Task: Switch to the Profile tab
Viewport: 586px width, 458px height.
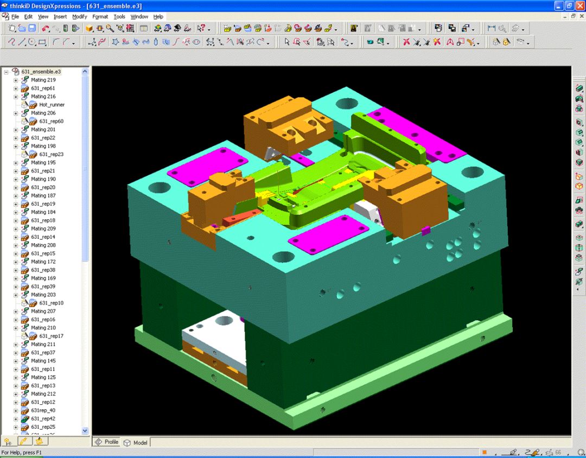Action: [107, 442]
